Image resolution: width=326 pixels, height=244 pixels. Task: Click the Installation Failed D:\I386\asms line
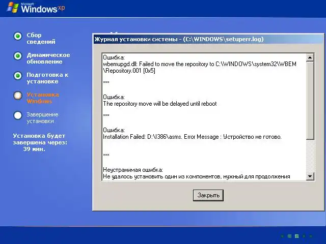click(192, 137)
